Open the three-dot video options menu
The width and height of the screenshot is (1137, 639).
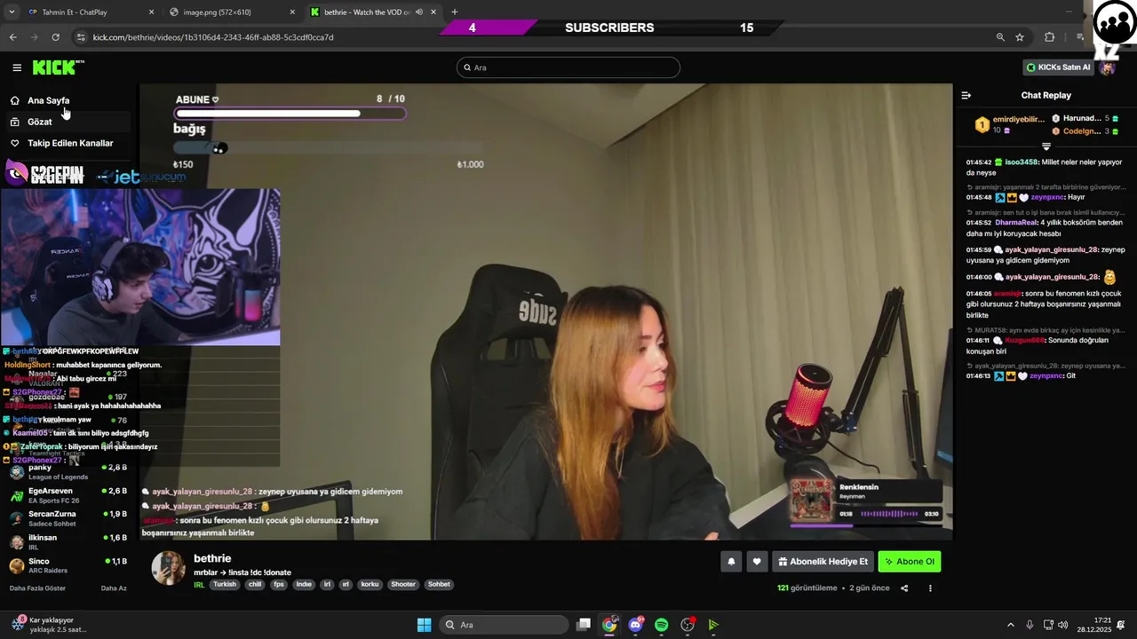click(x=930, y=588)
